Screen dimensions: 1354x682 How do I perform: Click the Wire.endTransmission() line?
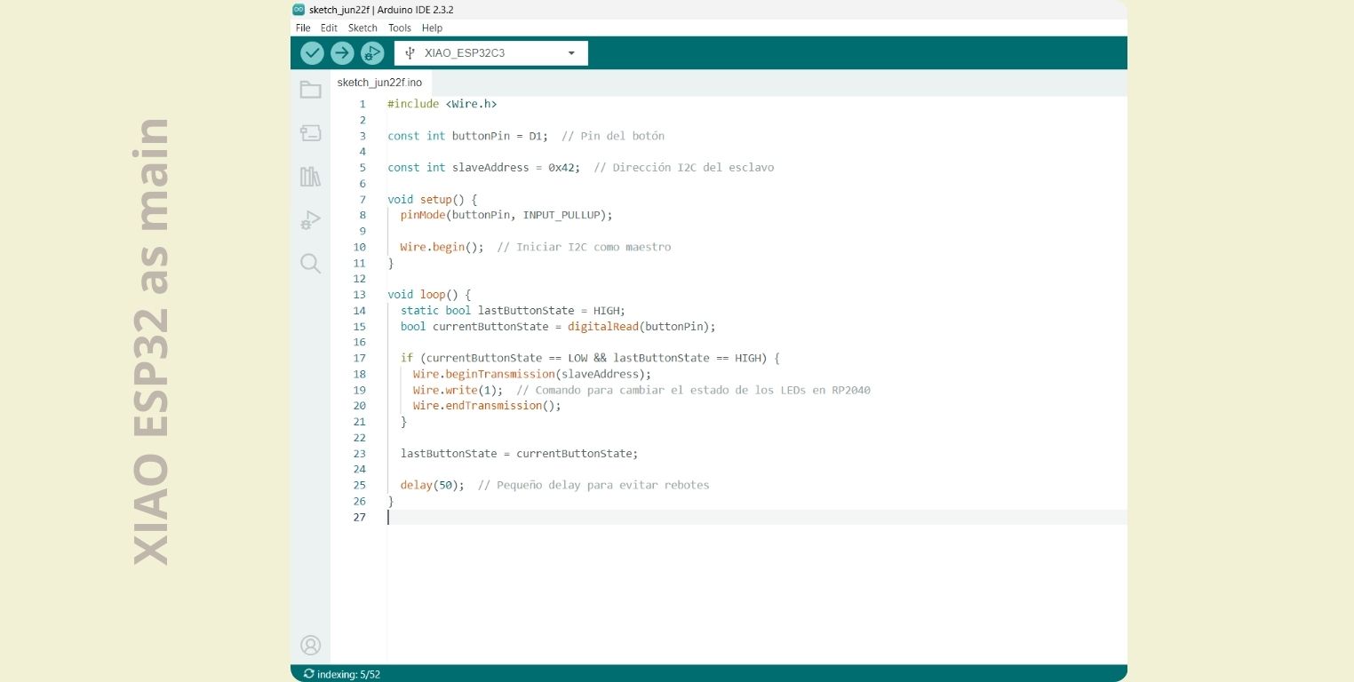click(488, 405)
